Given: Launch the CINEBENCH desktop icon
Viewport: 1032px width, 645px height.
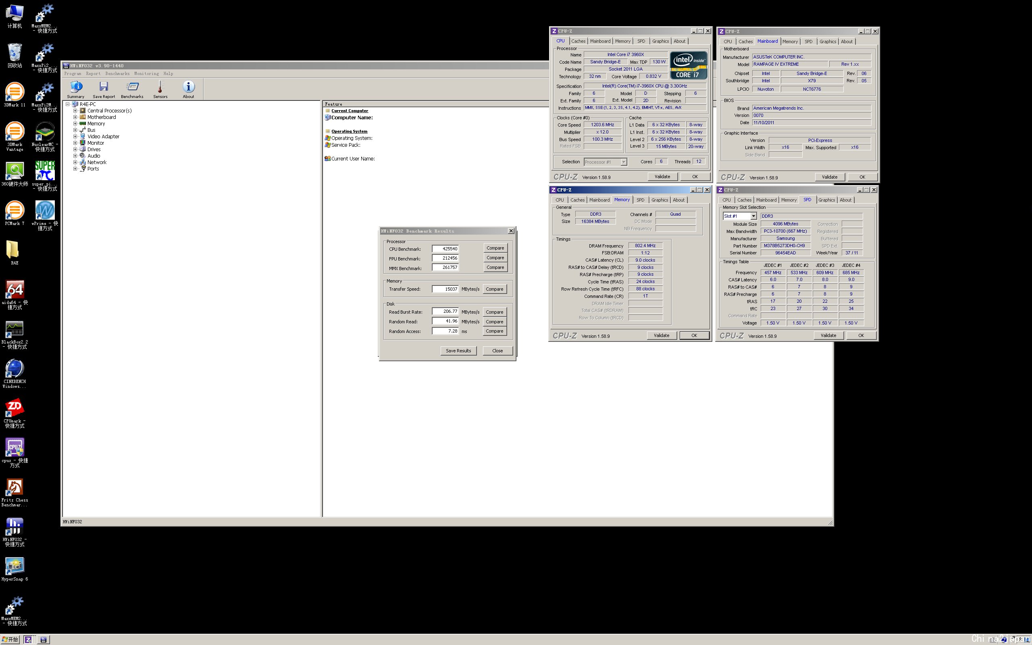Looking at the screenshot, I should (15, 373).
